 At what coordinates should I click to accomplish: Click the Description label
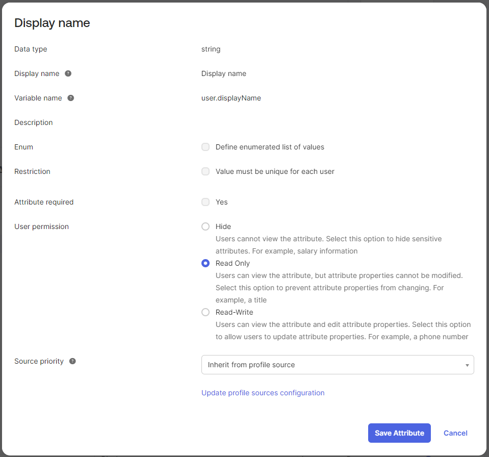(33, 122)
